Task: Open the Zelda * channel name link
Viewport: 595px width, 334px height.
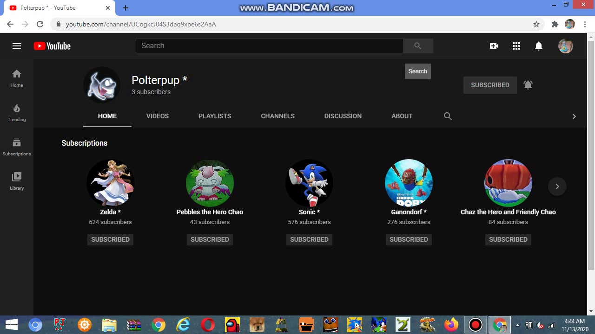Action: point(110,212)
